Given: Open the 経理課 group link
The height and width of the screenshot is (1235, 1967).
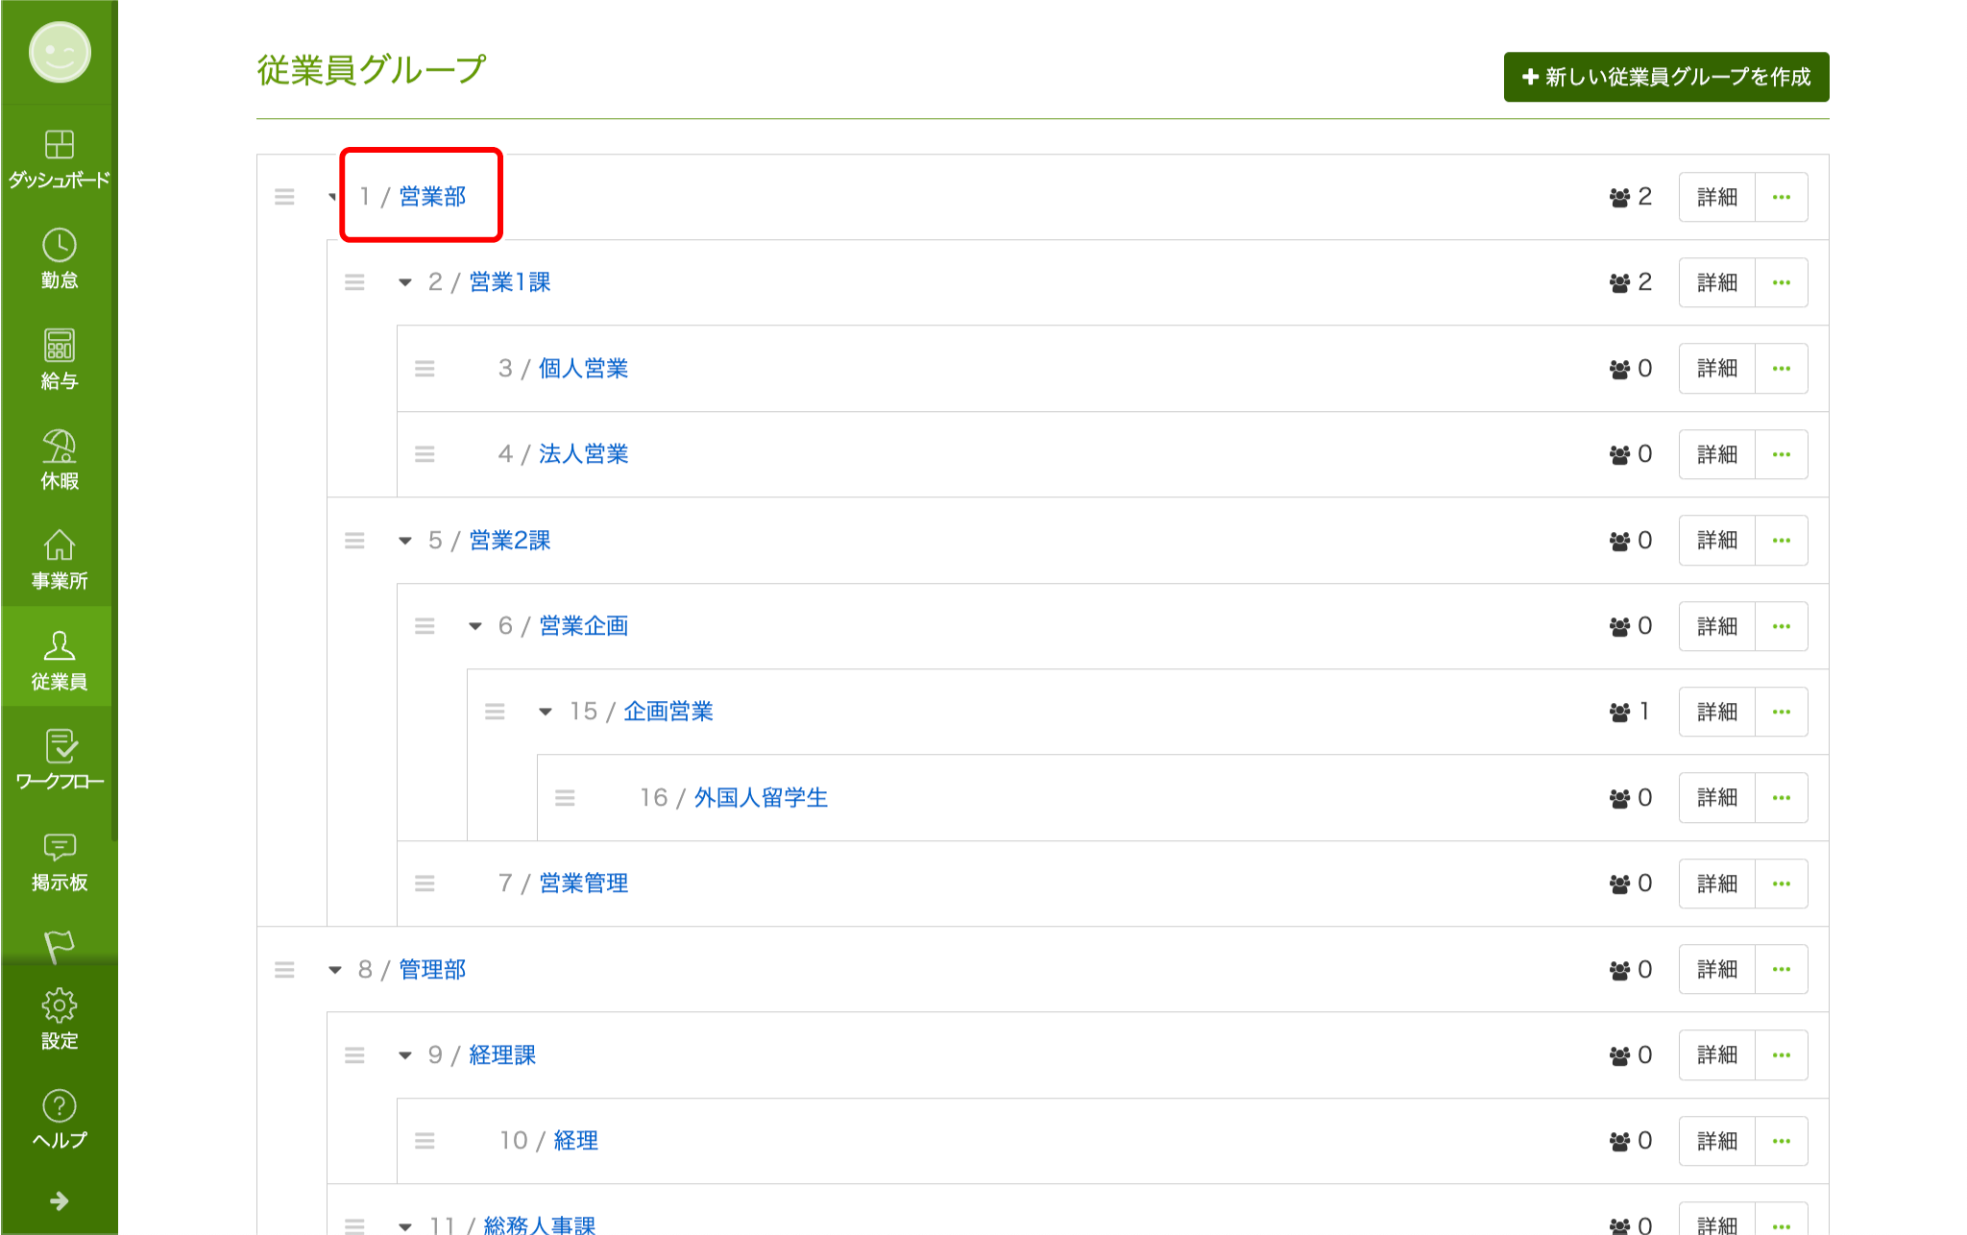Looking at the screenshot, I should 502,1055.
